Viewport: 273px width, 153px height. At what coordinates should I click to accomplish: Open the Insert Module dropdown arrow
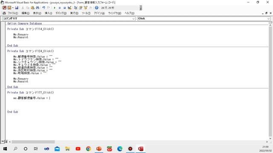coord(13,8)
